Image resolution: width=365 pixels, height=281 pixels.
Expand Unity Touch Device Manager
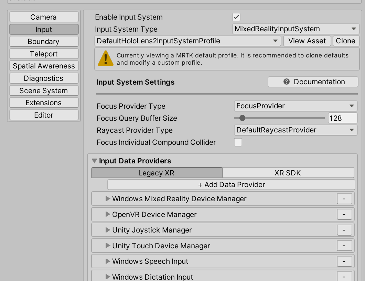108,245
